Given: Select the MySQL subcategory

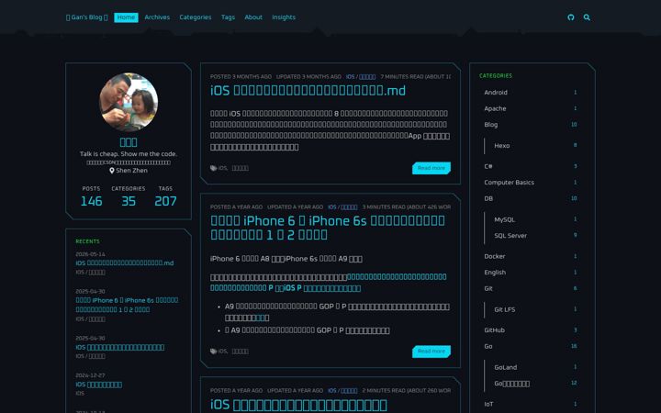Looking at the screenshot, I should pos(537,219).
